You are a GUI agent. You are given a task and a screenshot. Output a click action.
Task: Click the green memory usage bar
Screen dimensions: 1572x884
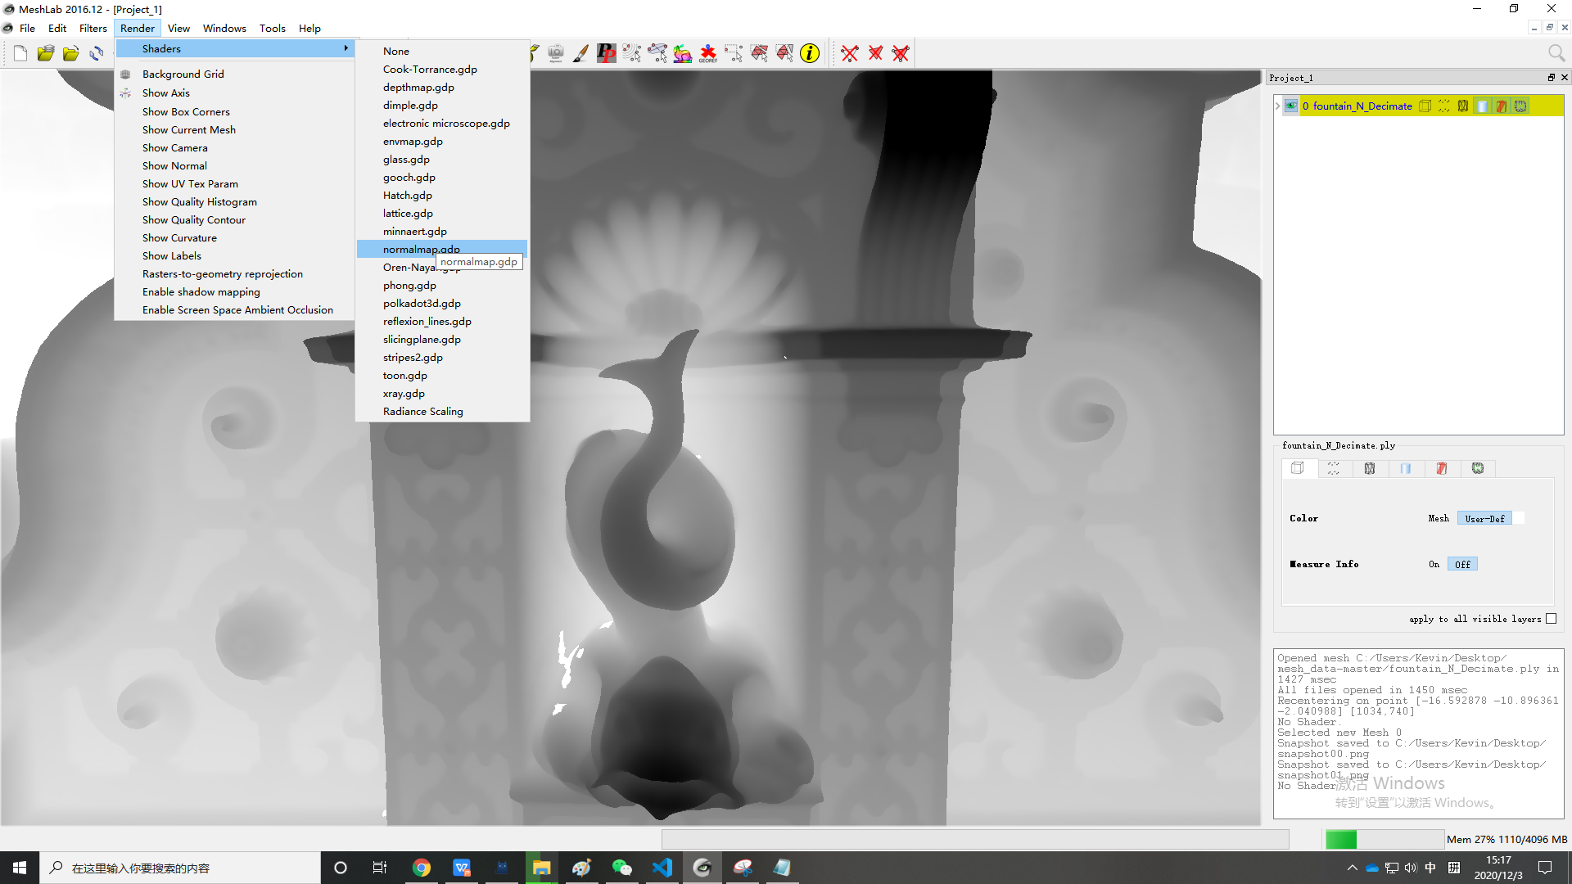coord(1341,839)
